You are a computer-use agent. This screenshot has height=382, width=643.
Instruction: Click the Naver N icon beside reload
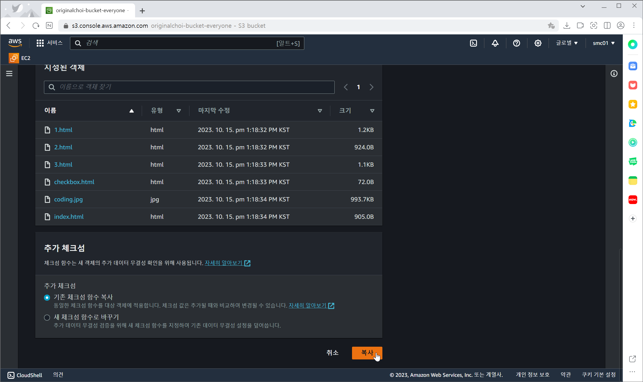[x=49, y=25]
